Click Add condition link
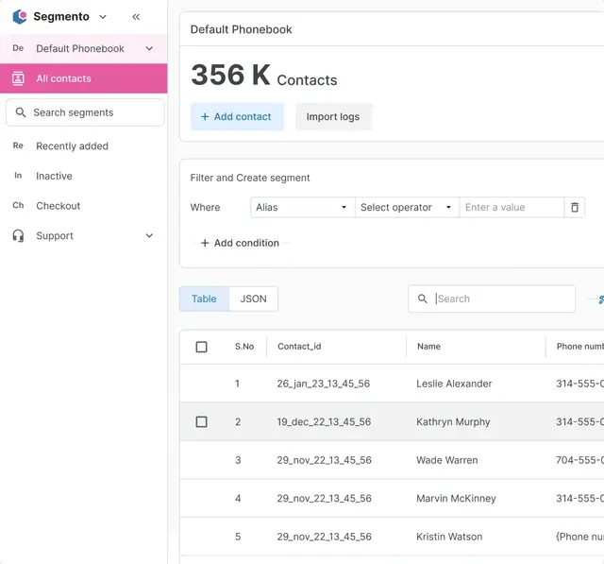Viewport: 604px width, 564px height. (x=240, y=243)
